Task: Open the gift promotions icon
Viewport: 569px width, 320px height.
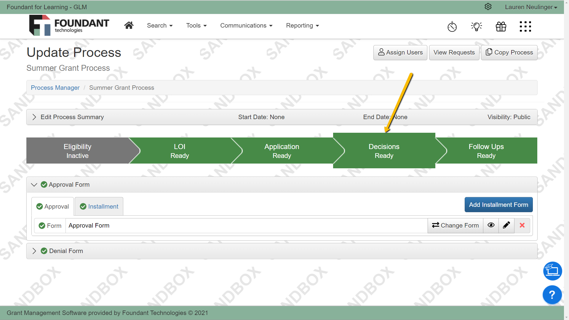Action: pyautogui.click(x=501, y=26)
